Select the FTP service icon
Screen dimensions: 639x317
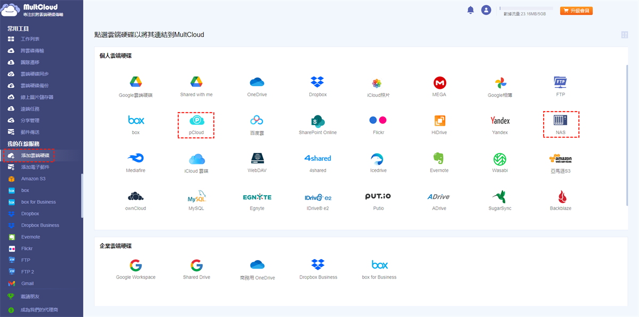(x=560, y=82)
